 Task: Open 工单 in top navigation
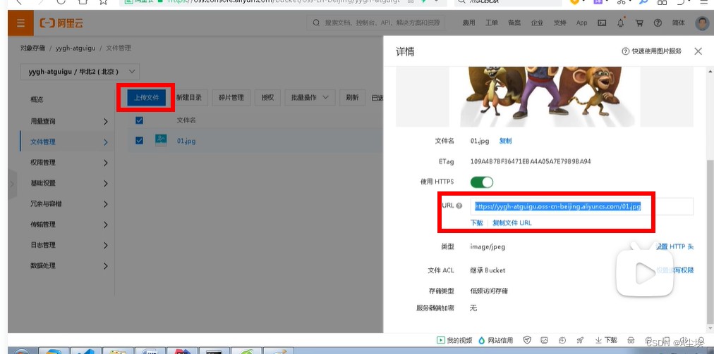tap(491, 23)
